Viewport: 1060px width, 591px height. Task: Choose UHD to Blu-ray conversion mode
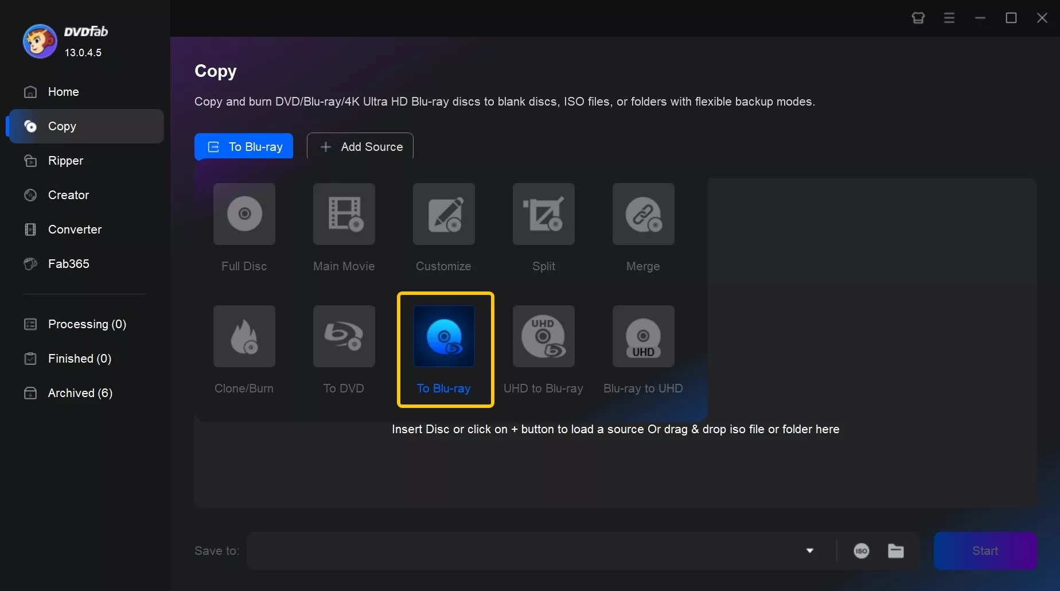pos(543,349)
